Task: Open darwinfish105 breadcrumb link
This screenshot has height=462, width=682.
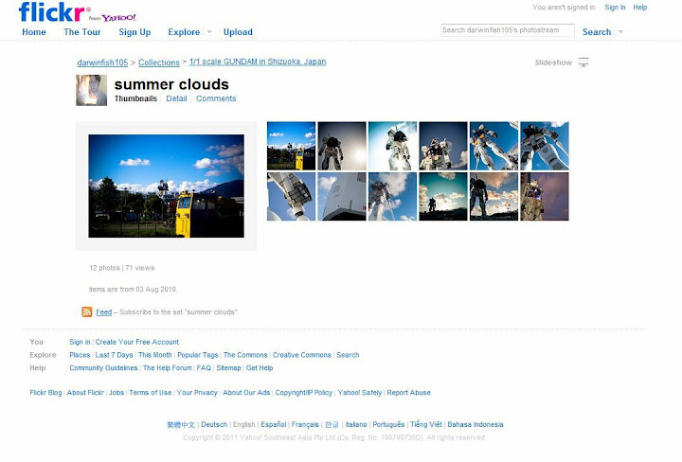Action: tap(102, 62)
